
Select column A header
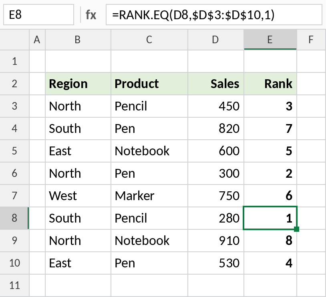click(x=37, y=40)
